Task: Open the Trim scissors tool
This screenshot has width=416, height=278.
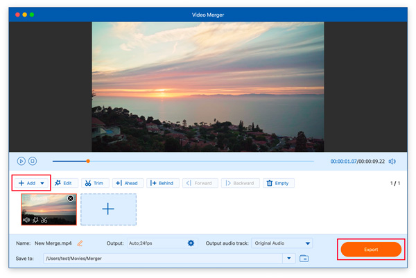Action: 95,183
